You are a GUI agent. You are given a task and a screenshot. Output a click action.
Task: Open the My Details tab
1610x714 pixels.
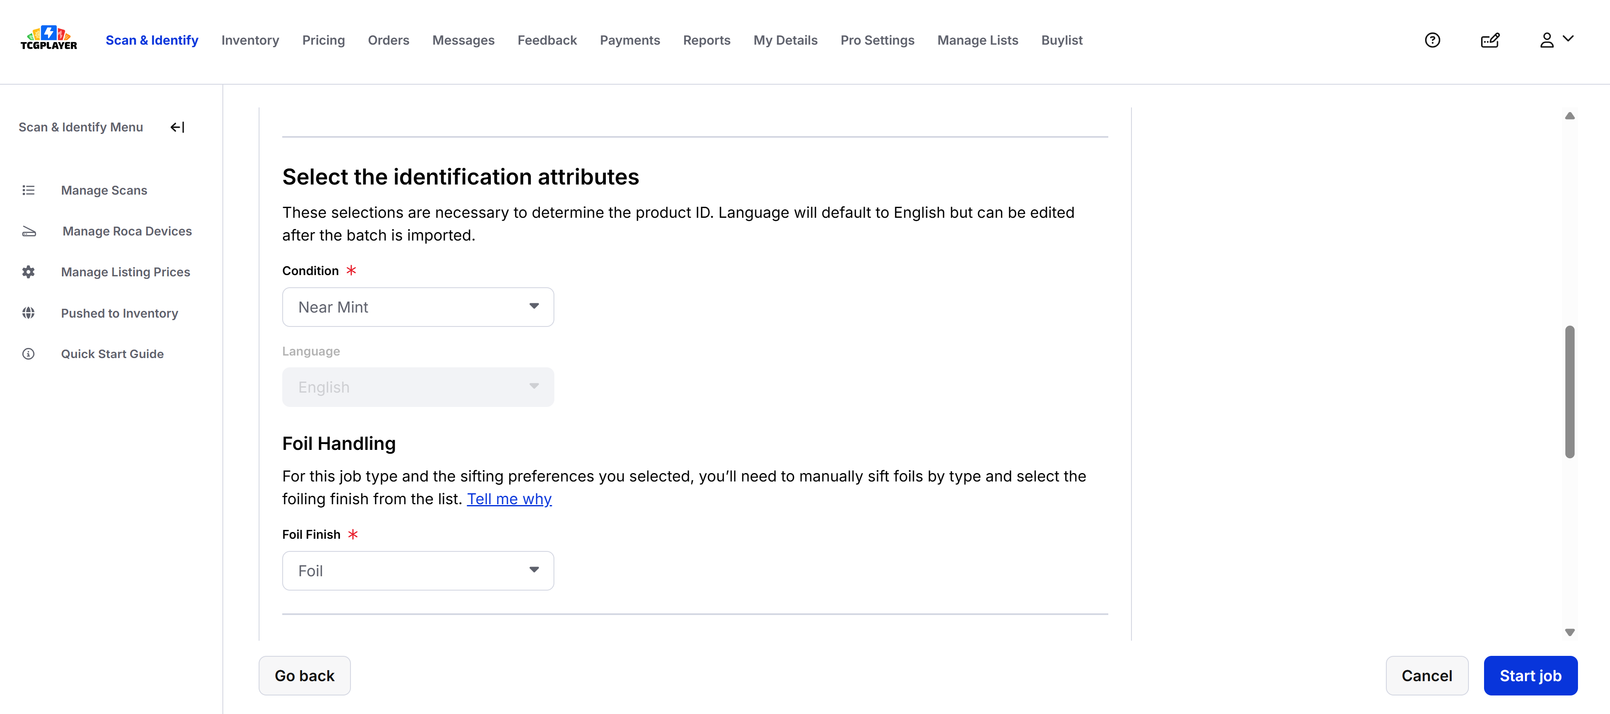click(x=785, y=40)
